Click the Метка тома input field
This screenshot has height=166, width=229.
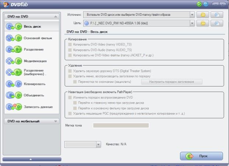[x=121, y=125]
